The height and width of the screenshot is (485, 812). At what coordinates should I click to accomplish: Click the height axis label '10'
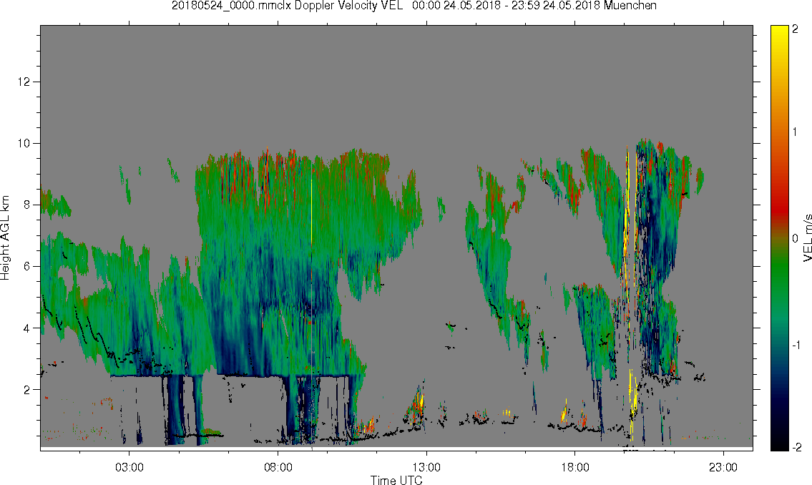[x=24, y=143]
